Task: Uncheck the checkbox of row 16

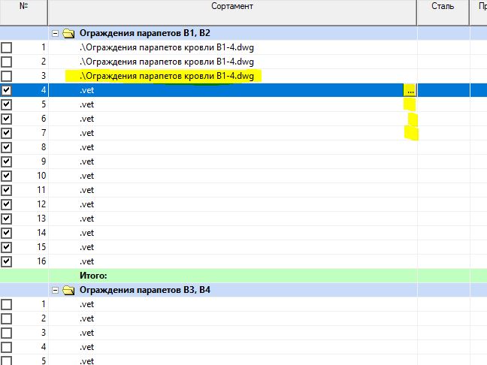Action: click(x=7, y=261)
